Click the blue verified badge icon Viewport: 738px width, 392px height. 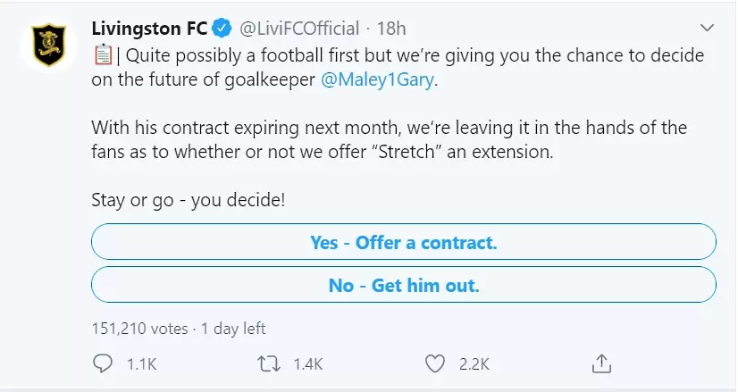pos(226,29)
